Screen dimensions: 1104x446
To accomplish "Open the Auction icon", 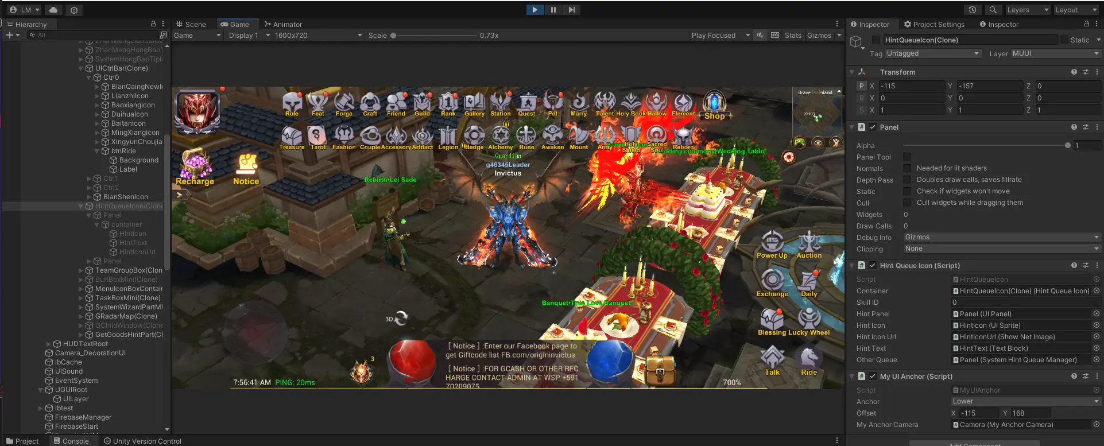I will click(x=809, y=245).
